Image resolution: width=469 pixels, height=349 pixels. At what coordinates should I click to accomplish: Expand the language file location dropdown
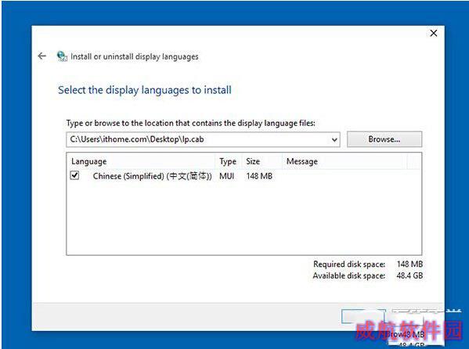(x=334, y=139)
